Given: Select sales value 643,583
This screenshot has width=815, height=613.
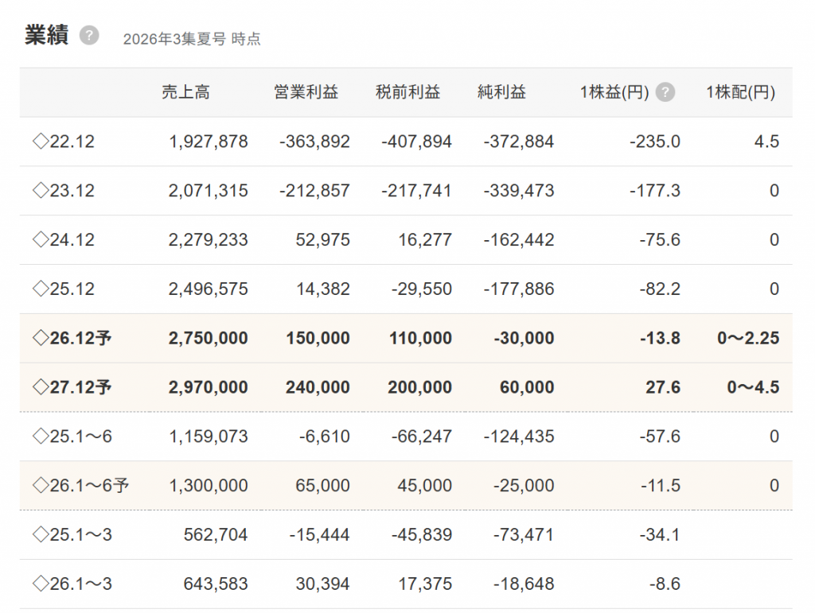Looking at the screenshot, I should pos(216,584).
